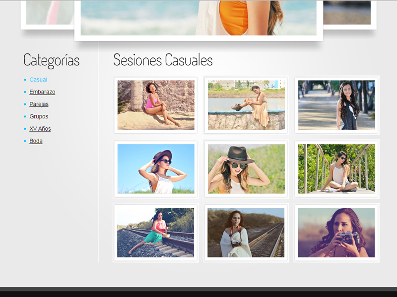Open photo of woman sitting cross-legged on bridge
The width and height of the screenshot is (397, 297).
pos(336,169)
